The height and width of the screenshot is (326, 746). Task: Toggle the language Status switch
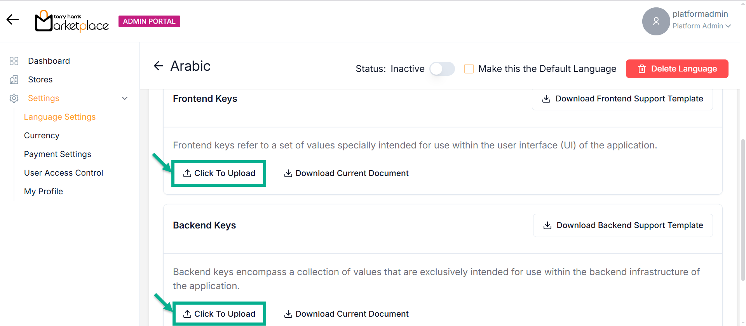coord(442,69)
